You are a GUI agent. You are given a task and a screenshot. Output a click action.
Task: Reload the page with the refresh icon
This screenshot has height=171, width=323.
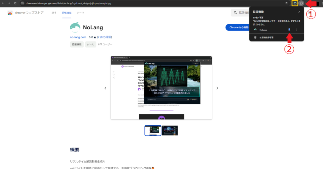click(x=15, y=3)
